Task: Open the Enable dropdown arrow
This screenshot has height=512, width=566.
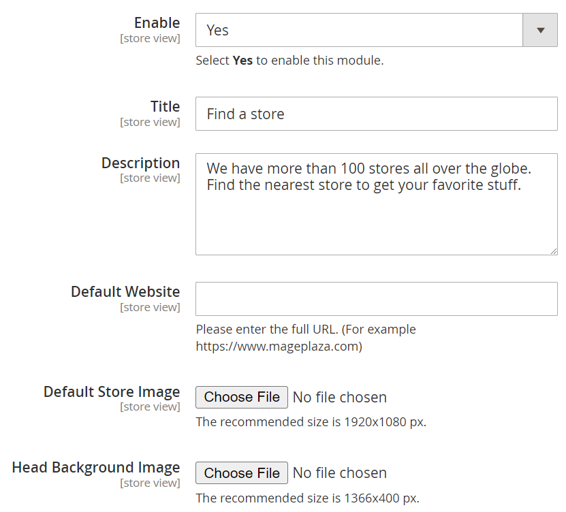Action: point(540,30)
